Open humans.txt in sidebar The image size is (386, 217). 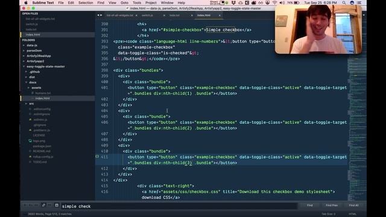coord(43,93)
